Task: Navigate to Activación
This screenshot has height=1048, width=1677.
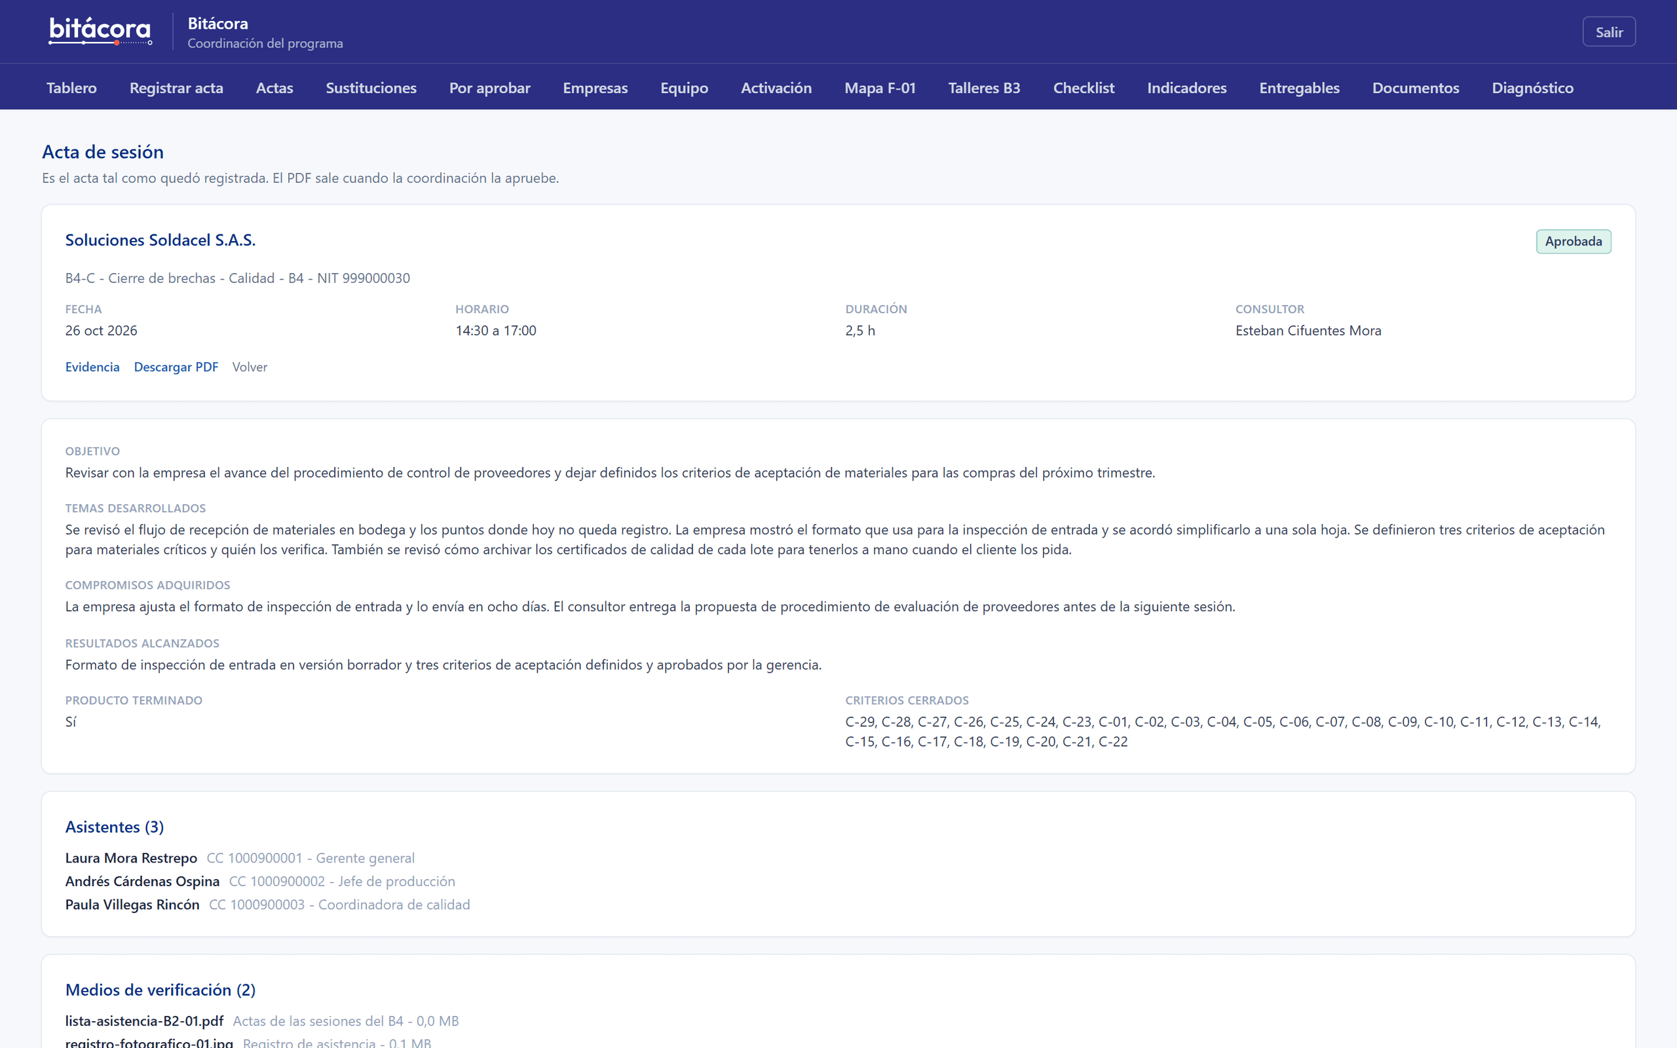Action: (776, 88)
